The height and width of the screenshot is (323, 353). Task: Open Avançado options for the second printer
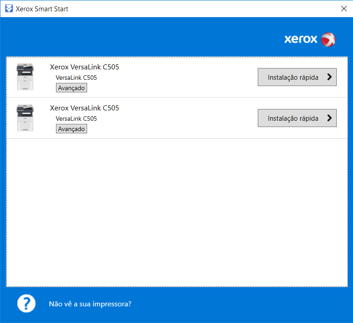[x=71, y=129]
